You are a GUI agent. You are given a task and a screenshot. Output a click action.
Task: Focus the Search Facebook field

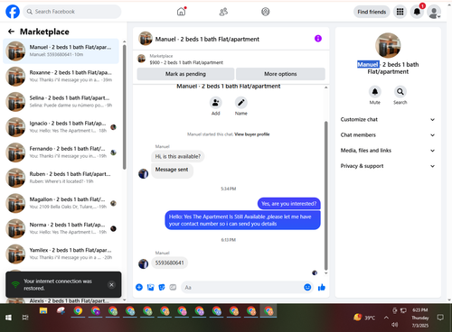[72, 12]
